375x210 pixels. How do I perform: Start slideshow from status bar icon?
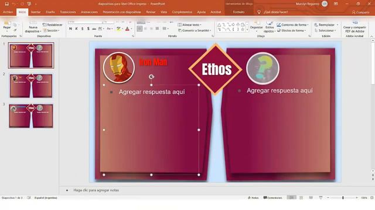tap(321, 198)
